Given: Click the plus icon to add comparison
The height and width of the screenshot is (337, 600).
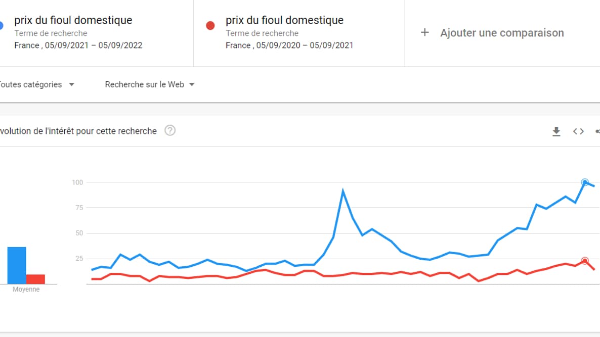Looking at the screenshot, I should click(x=425, y=33).
